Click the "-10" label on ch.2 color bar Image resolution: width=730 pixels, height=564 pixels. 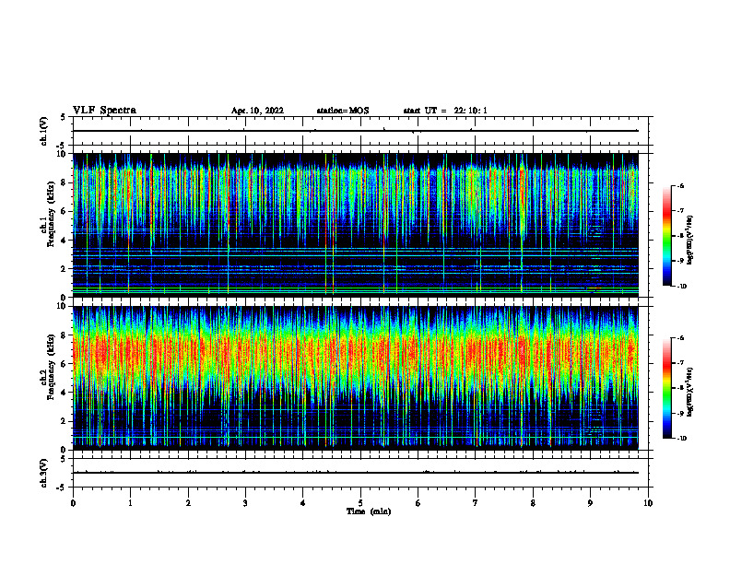tap(682, 439)
